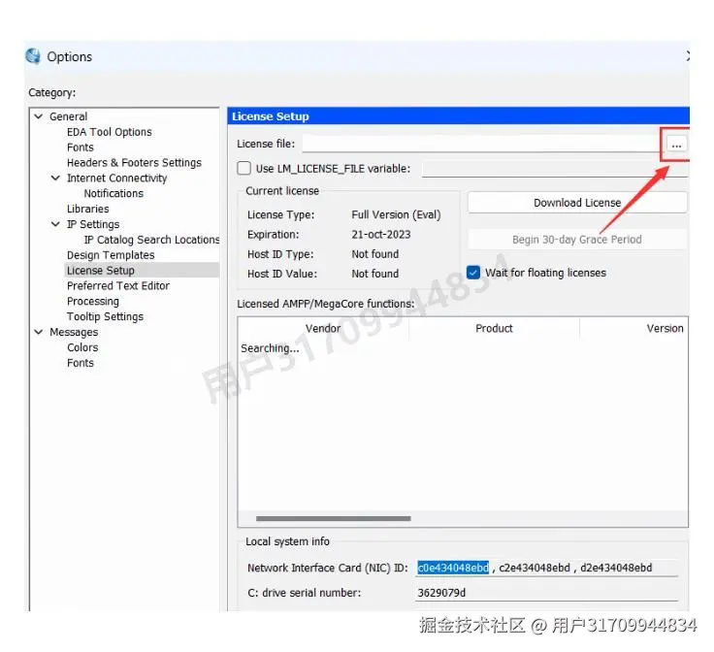Click the NIC ID d2e434048ebd
The width and height of the screenshot is (714, 652).
tap(616, 568)
